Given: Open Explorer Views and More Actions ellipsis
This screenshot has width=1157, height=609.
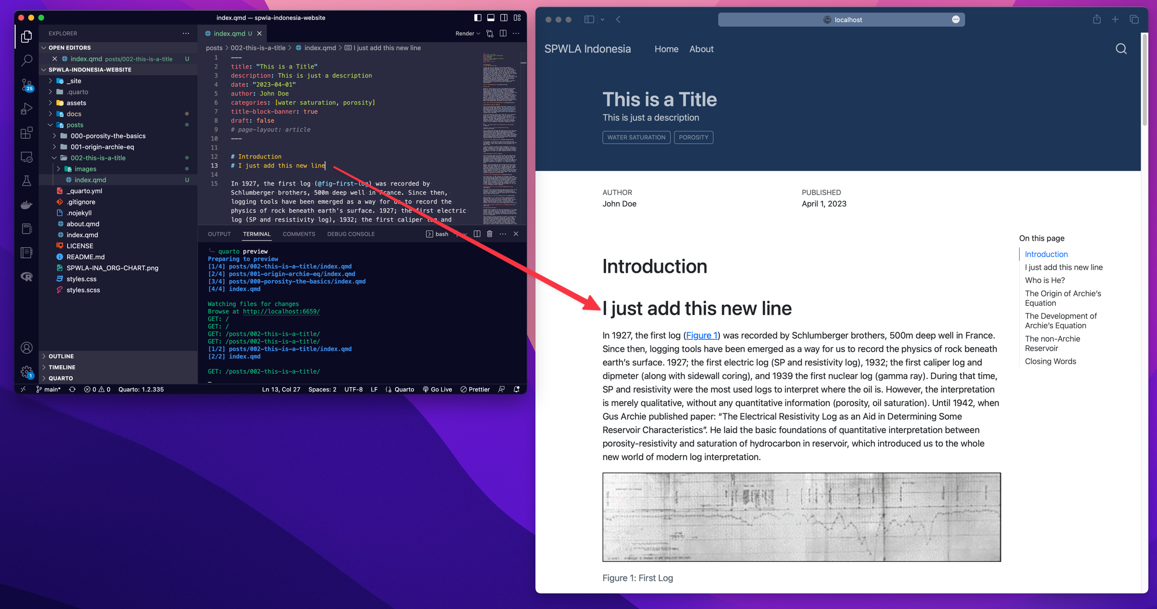Looking at the screenshot, I should 186,34.
